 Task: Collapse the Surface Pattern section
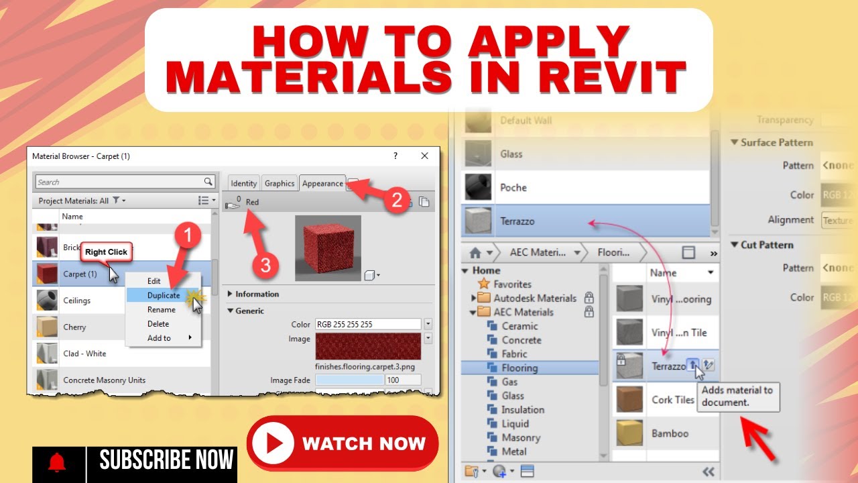click(x=735, y=142)
